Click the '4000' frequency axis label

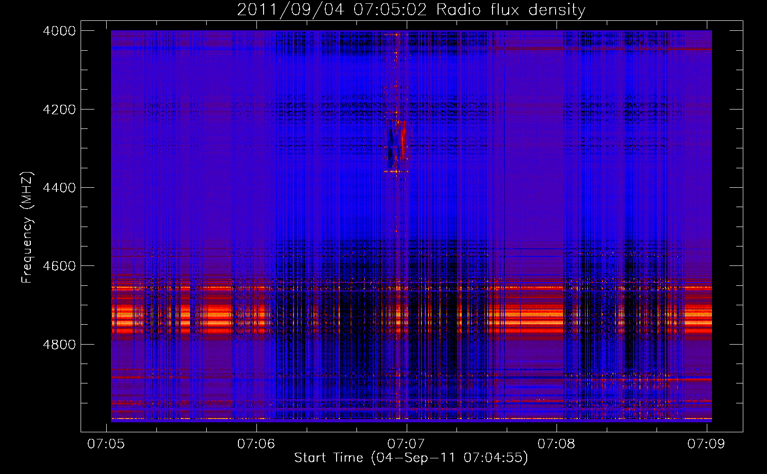click(x=59, y=31)
